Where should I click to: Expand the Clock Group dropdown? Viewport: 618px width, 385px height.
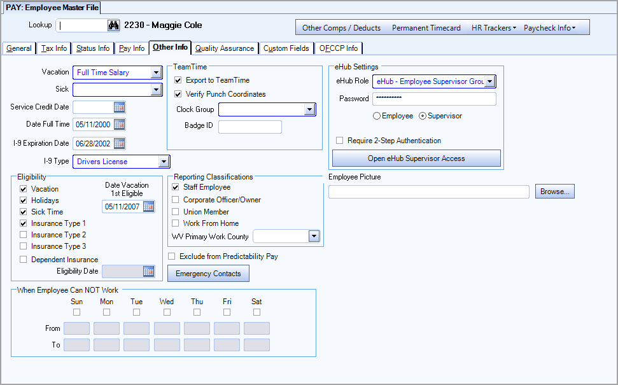pyautogui.click(x=310, y=109)
